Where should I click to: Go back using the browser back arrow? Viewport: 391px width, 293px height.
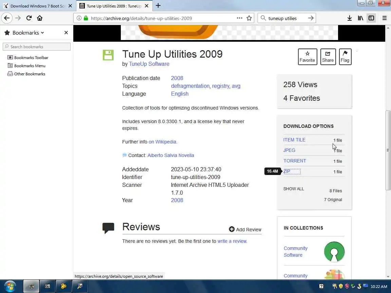7,18
